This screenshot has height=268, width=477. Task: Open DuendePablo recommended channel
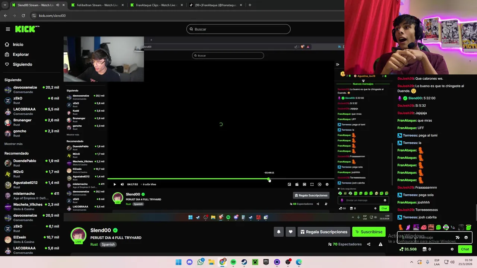point(31,163)
